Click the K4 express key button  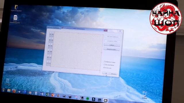click(52, 40)
